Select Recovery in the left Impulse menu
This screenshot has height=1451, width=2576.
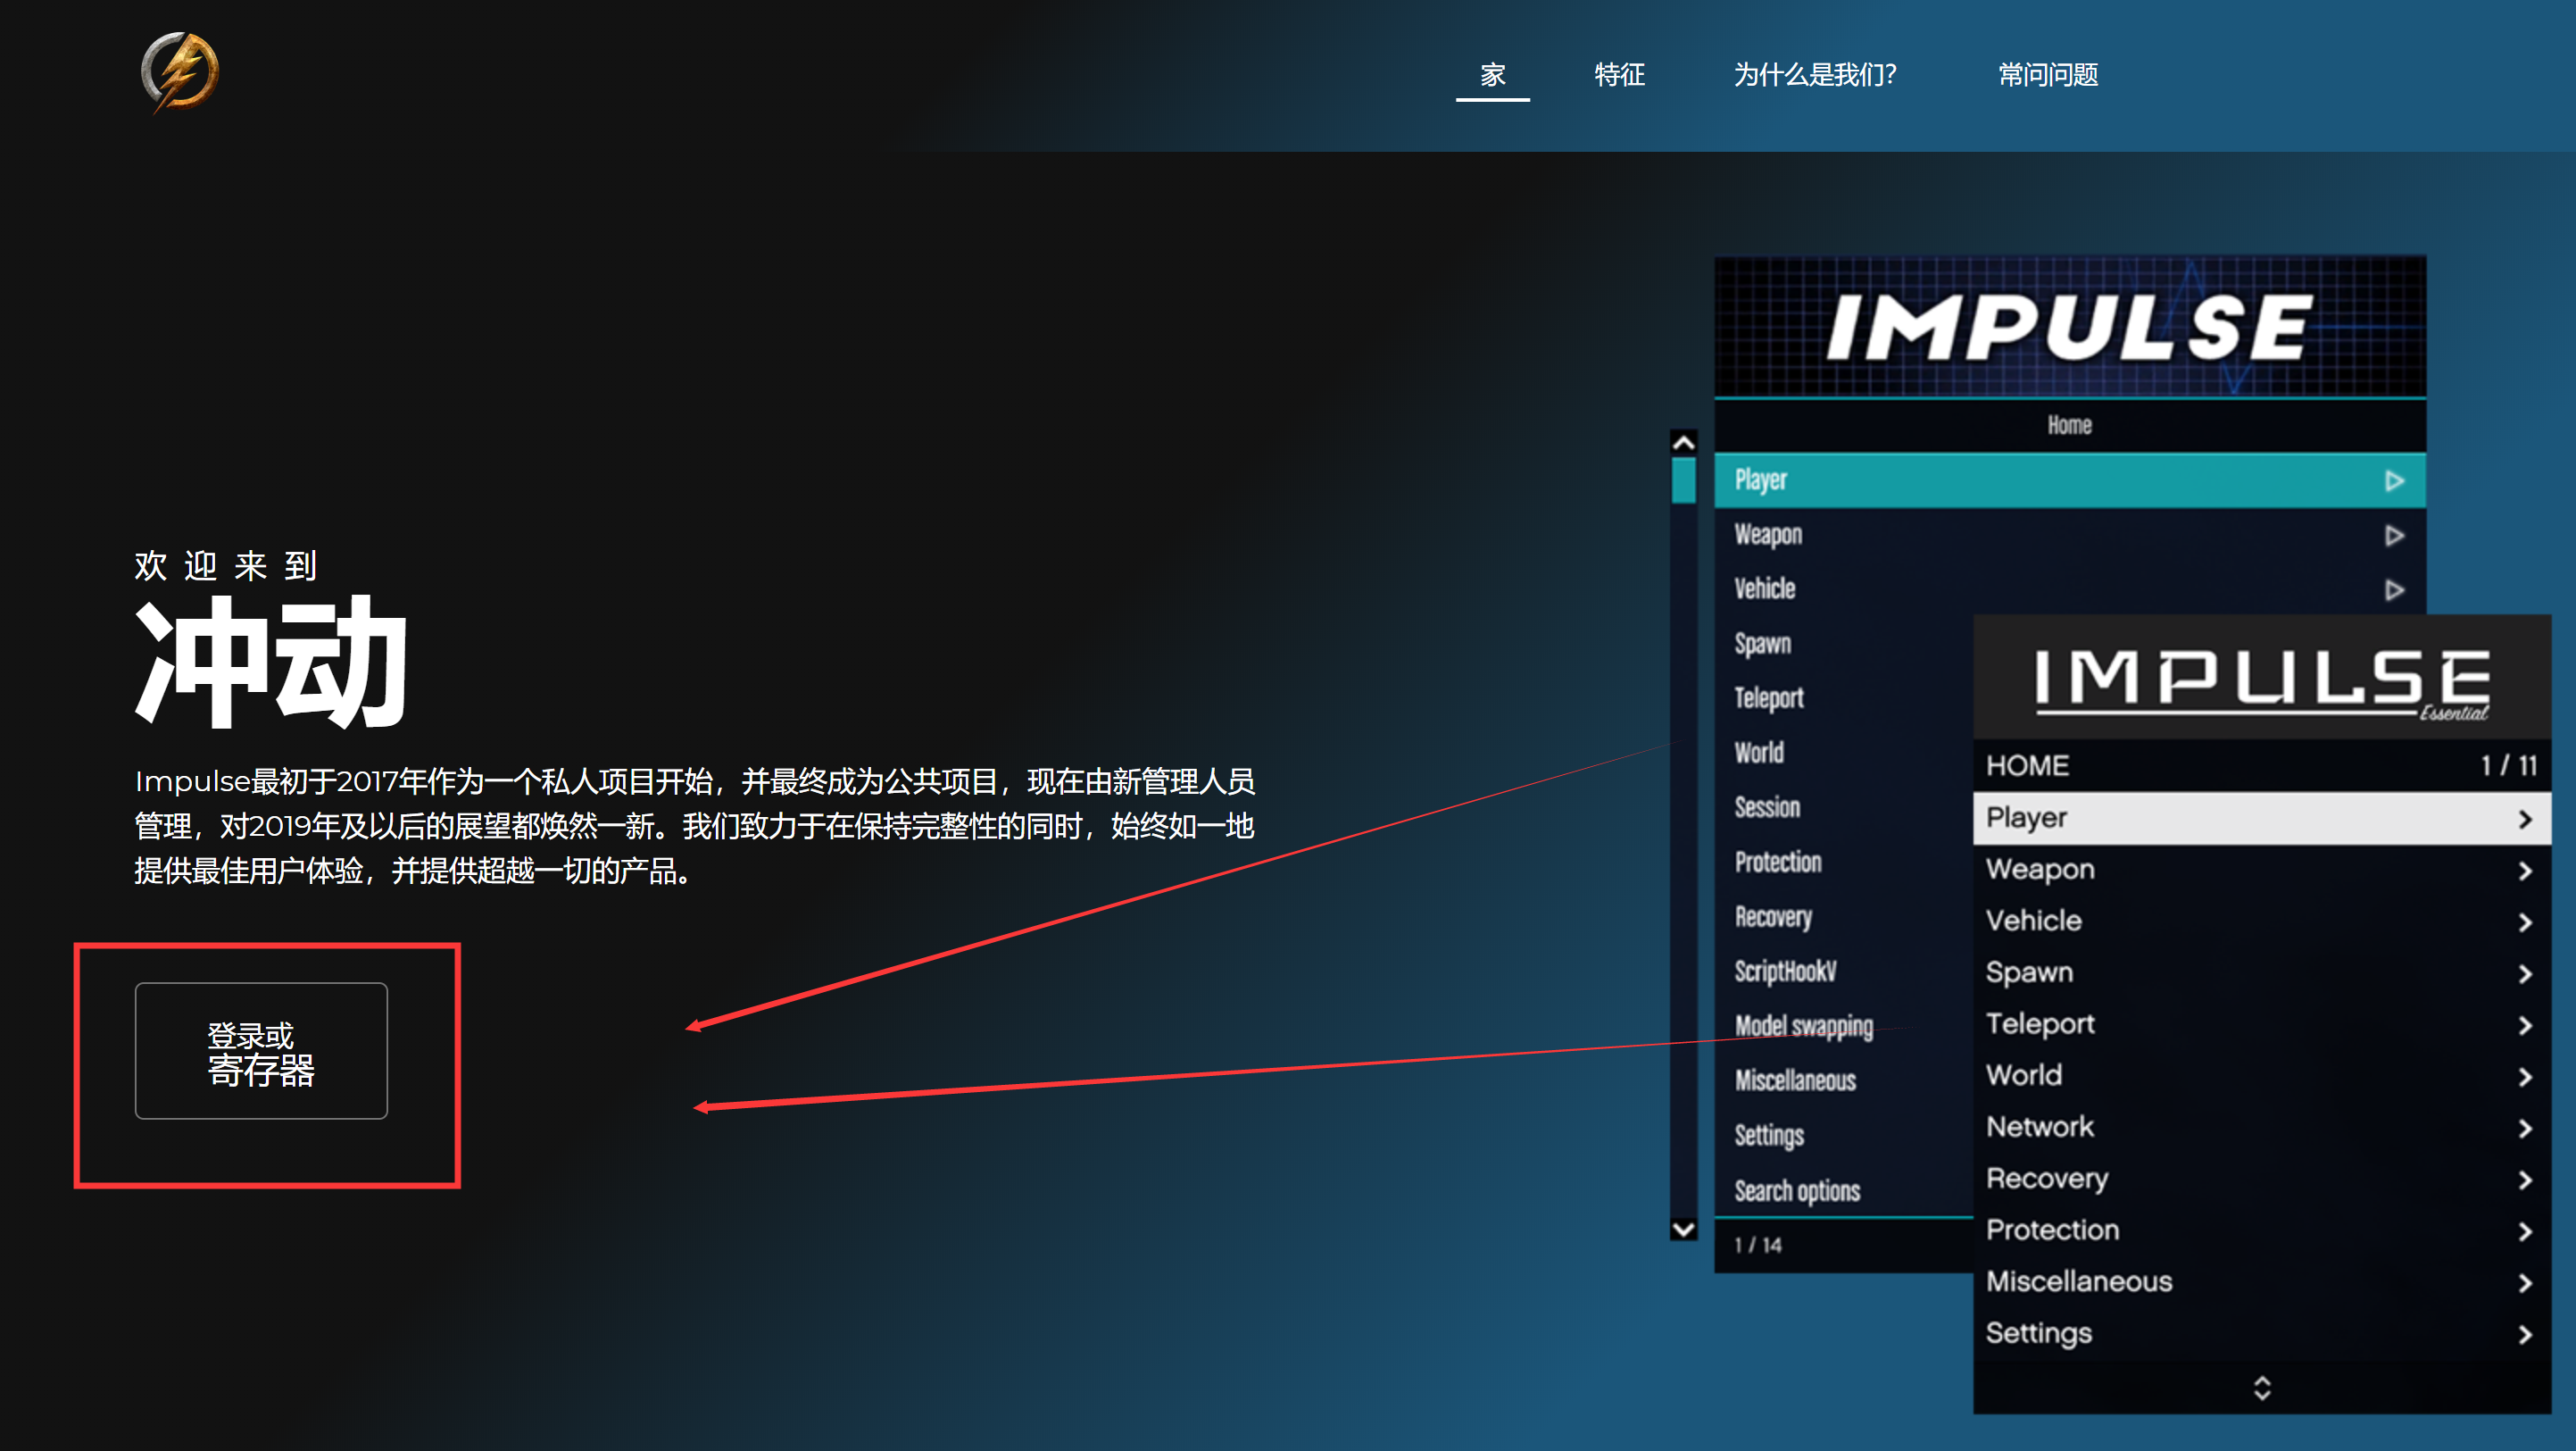coord(1773,917)
